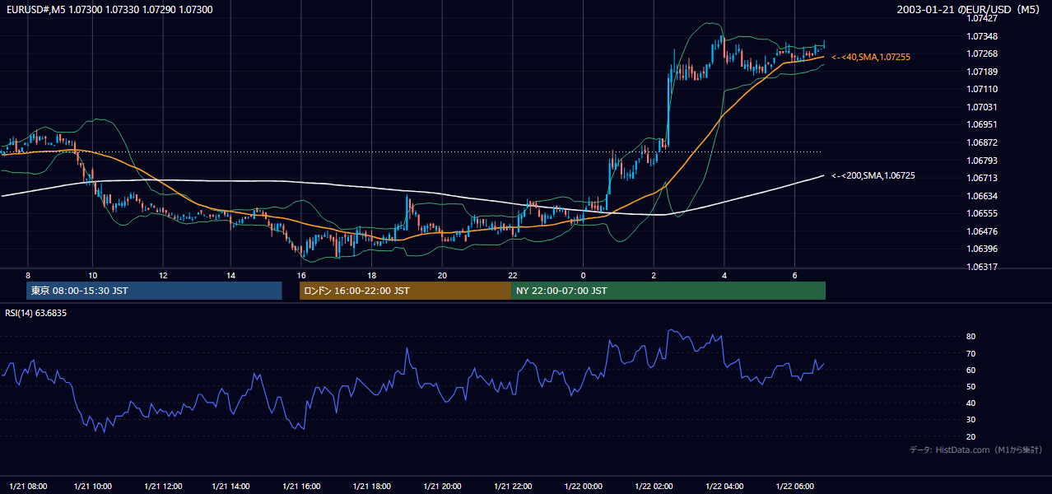Viewport: 1052px width, 494px height.
Task: Click bottom time label 1/21 22:00
Action: [x=514, y=486]
